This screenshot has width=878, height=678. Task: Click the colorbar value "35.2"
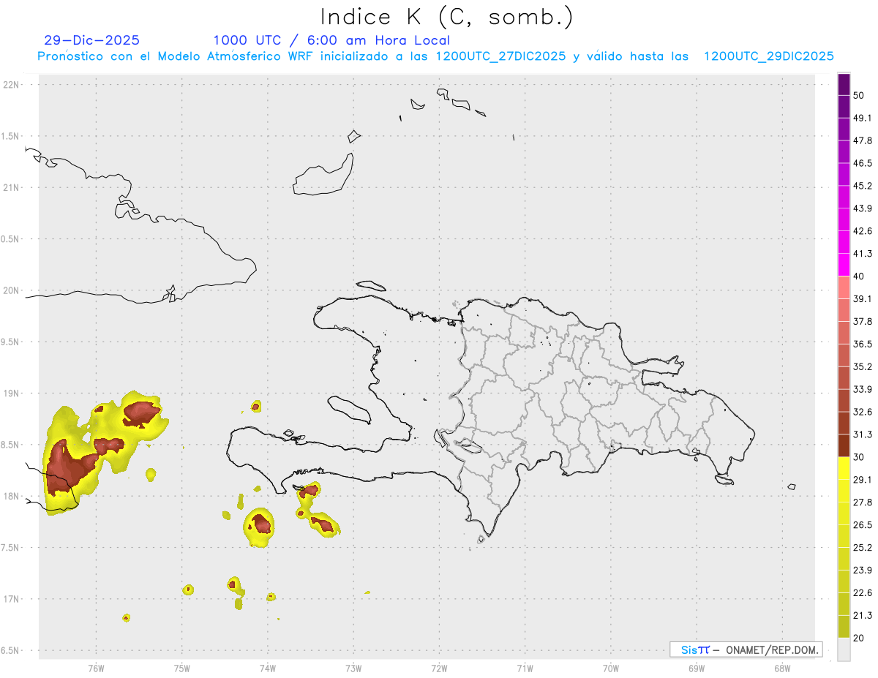[x=863, y=367]
